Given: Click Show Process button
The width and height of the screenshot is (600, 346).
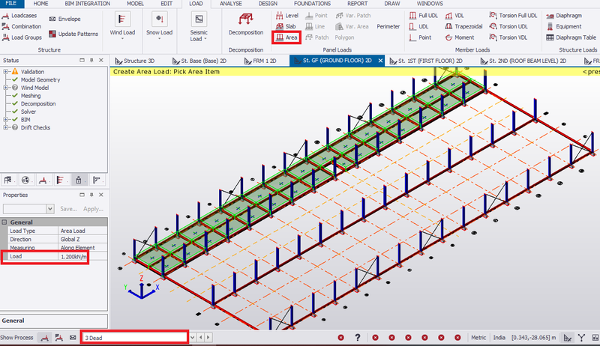Looking at the screenshot, I should pyautogui.click(x=16, y=338).
